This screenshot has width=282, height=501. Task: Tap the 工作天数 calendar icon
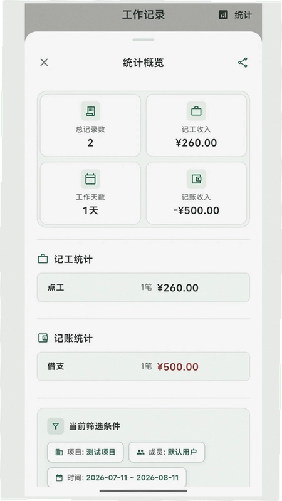(90, 179)
